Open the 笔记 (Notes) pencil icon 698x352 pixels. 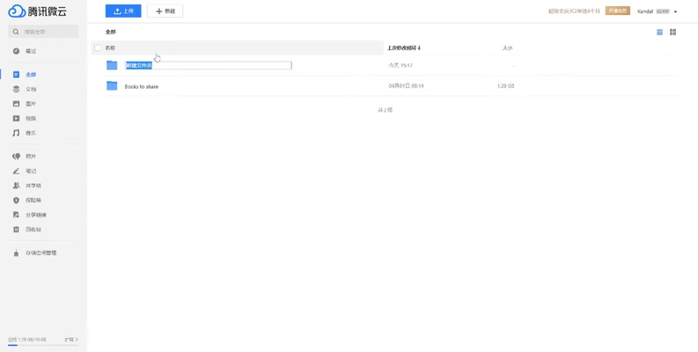[17, 171]
